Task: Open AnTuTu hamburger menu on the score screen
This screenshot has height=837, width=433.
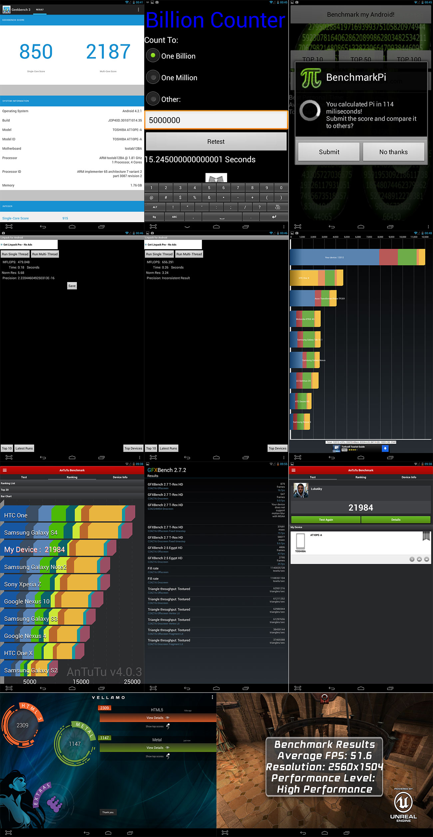Action: (293, 470)
